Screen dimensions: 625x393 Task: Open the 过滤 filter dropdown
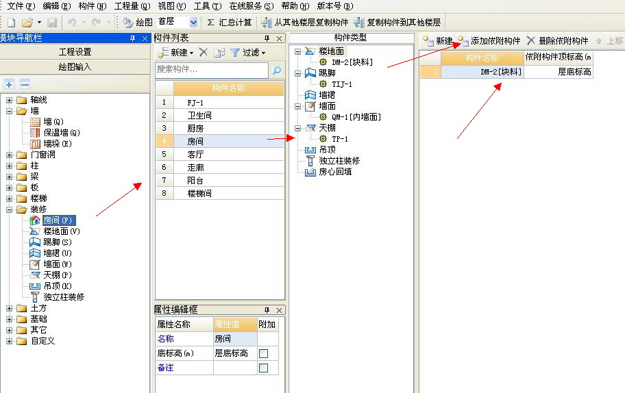248,53
